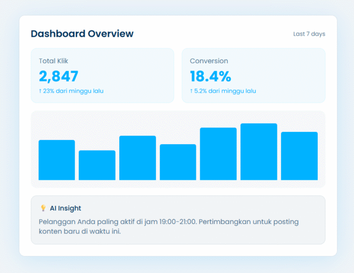Select the Total Klik card label
This screenshot has height=273, width=354.
coord(53,61)
